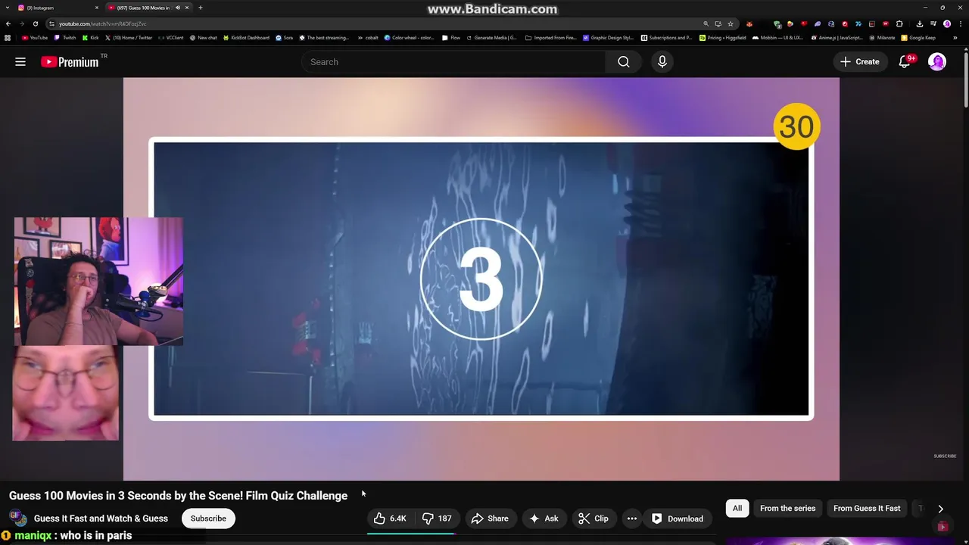Image resolution: width=969 pixels, height=545 pixels.
Task: Open the Home / Twitter bookmark
Action: [x=129, y=37]
